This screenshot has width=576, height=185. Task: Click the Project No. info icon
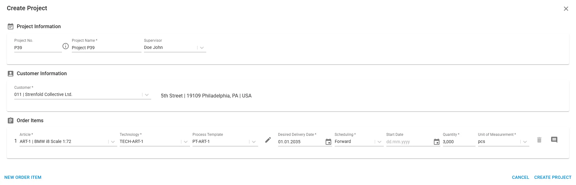tap(66, 46)
